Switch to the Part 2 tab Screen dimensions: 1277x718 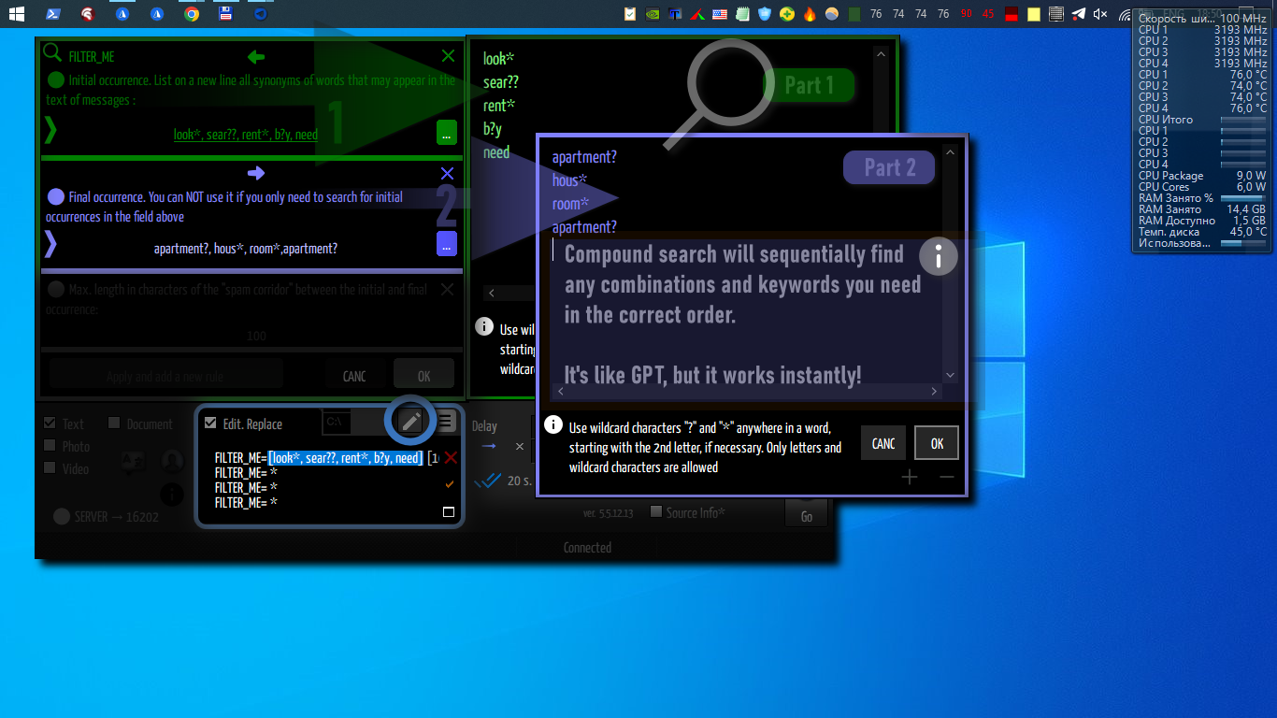point(888,167)
